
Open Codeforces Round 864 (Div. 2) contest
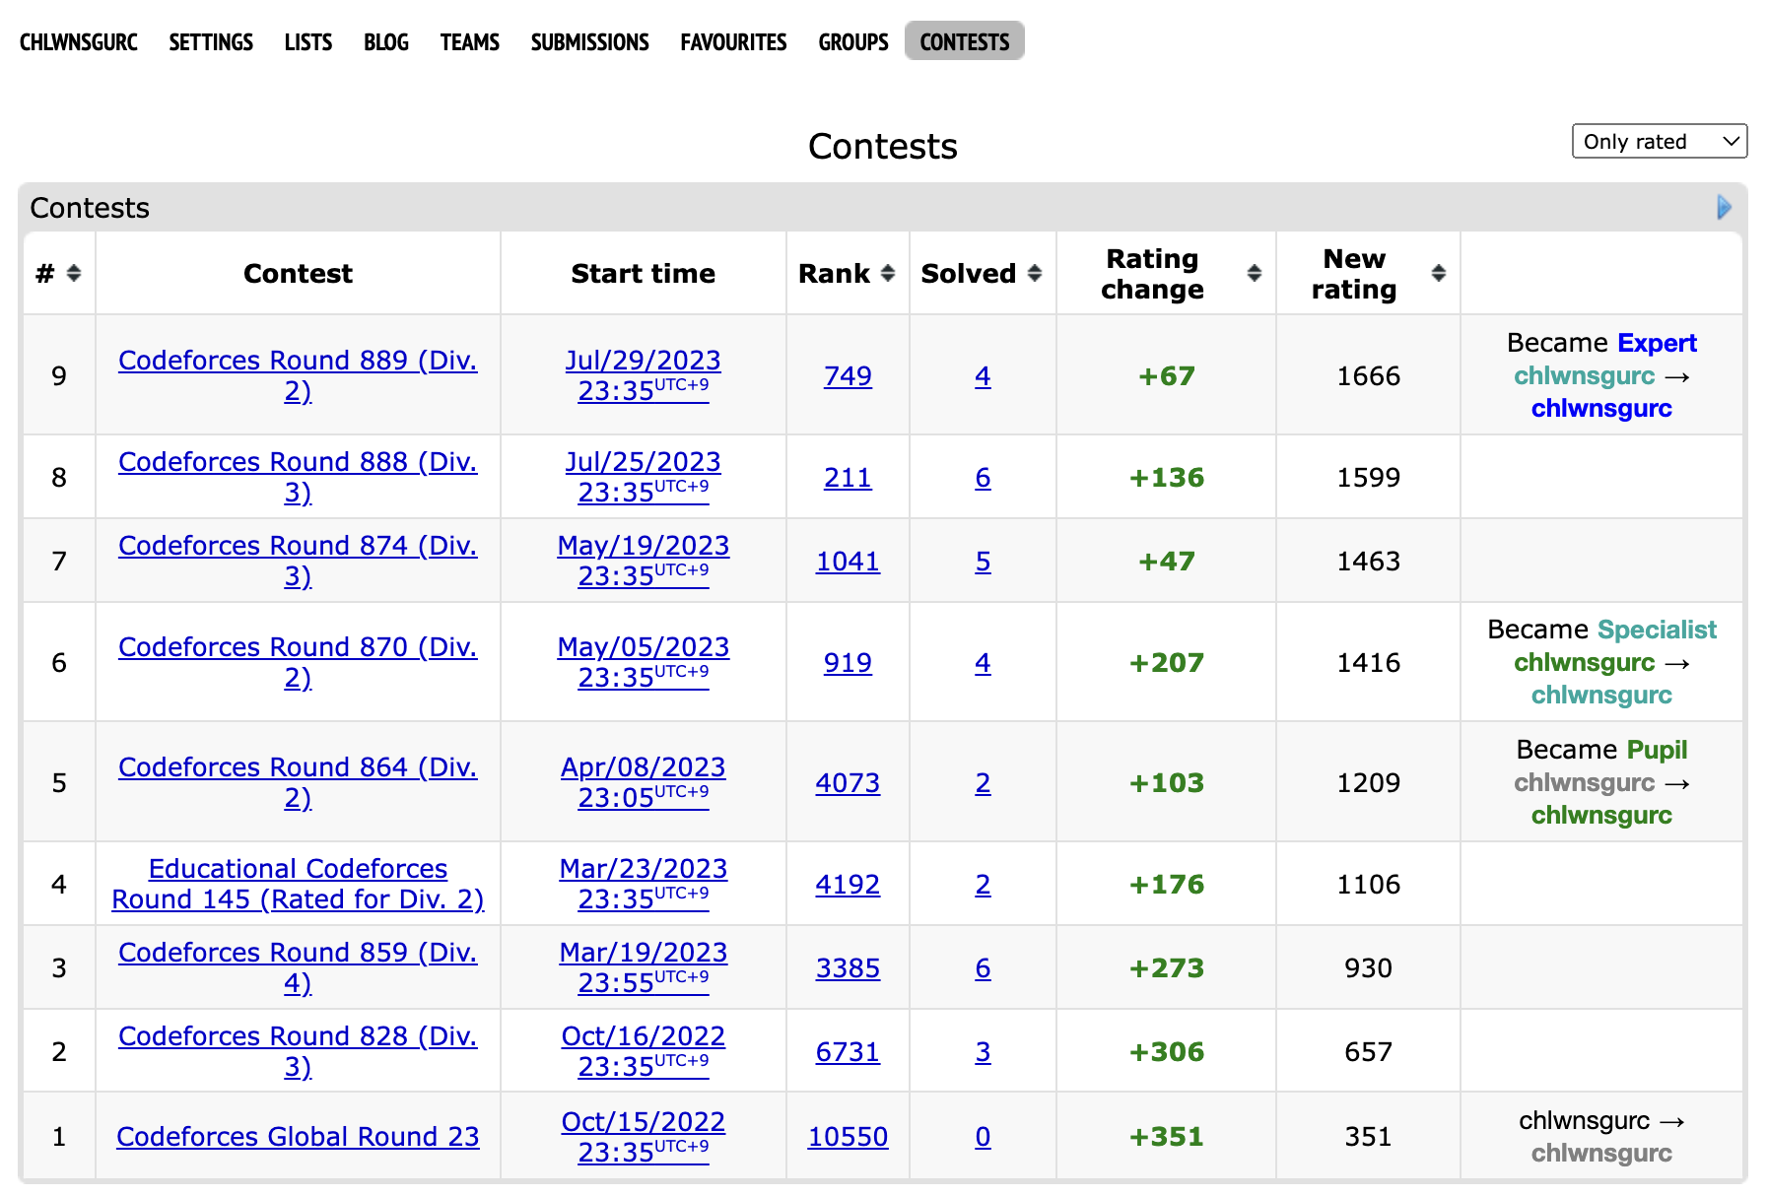point(298,782)
